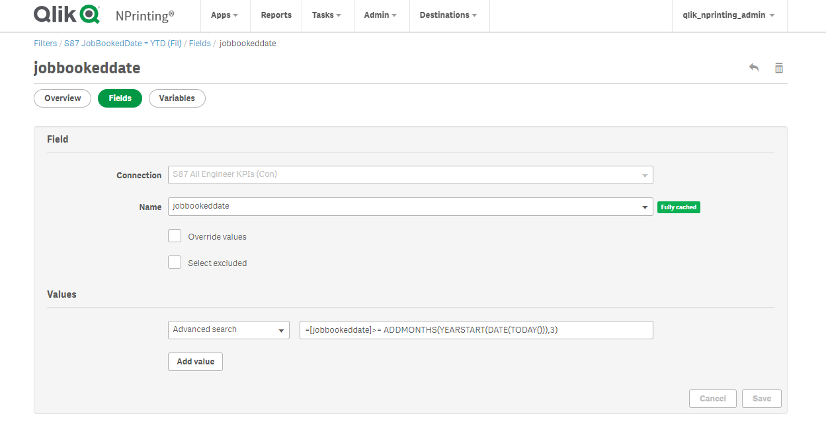
Task: Click the Fully cached status badge
Action: (x=679, y=207)
